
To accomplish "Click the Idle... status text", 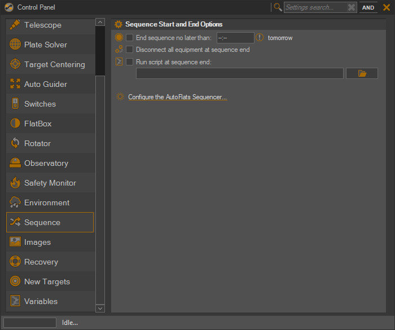I will pyautogui.click(x=70, y=323).
